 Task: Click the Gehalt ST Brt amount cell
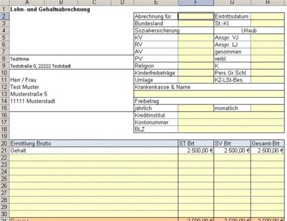(x=196, y=151)
